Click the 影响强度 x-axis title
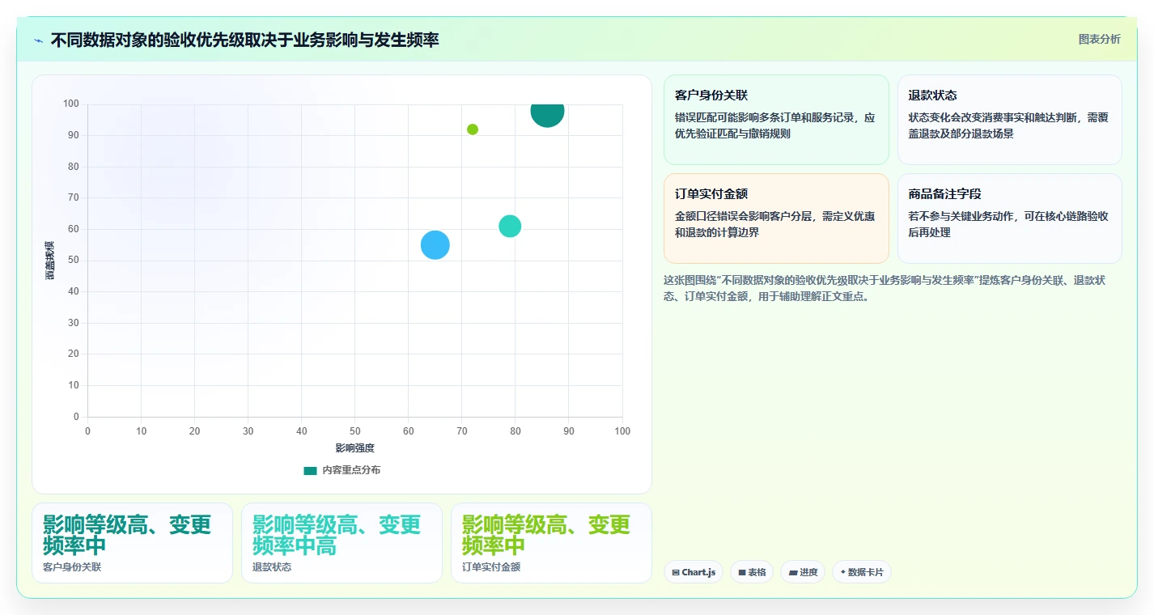This screenshot has height=615, width=1154. [x=355, y=447]
